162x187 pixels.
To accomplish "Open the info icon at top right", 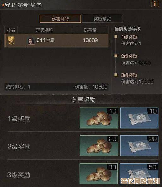I will pyautogui.click(x=155, y=4).
